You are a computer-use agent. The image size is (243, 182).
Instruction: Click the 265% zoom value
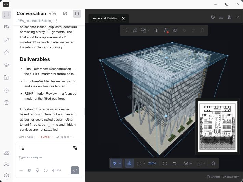[152, 163]
